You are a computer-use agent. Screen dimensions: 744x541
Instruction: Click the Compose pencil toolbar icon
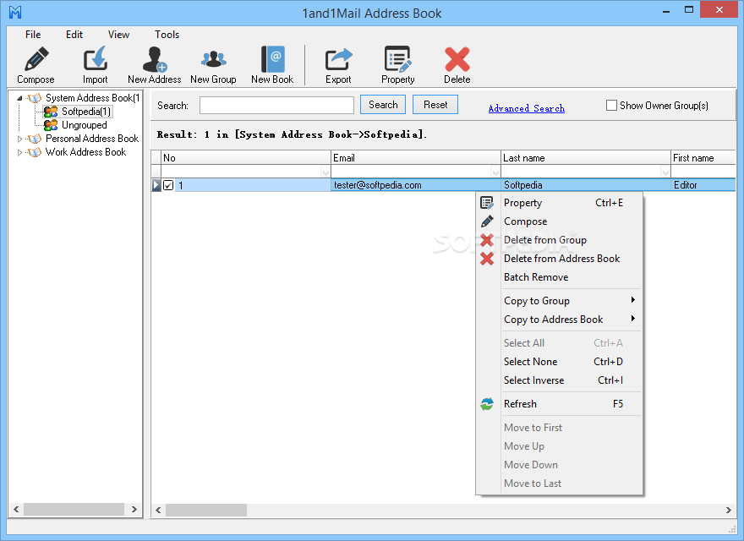[x=36, y=59]
